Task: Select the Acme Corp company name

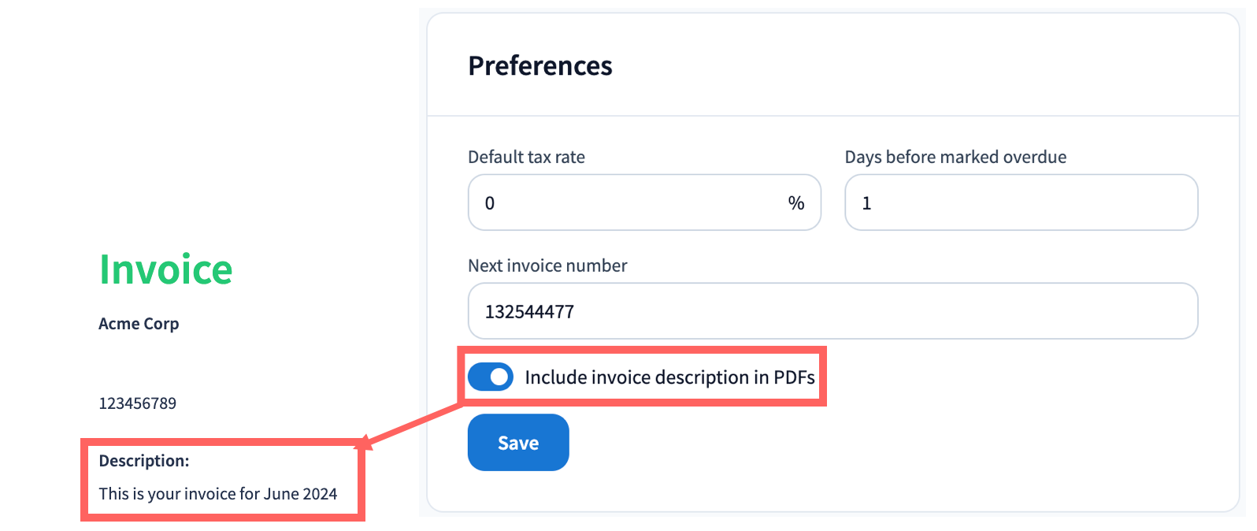Action: point(139,324)
